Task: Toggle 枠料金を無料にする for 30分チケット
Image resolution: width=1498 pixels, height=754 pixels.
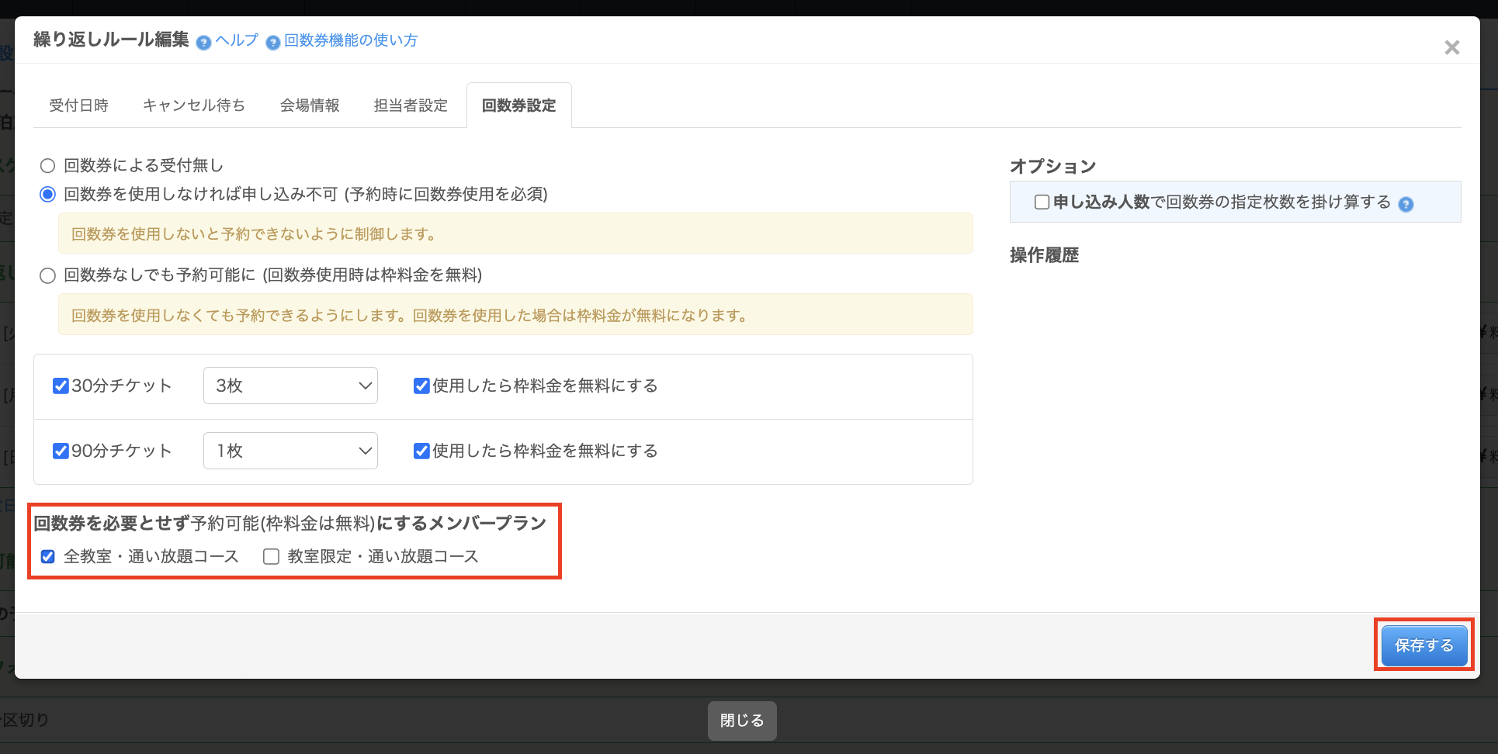Action: (x=421, y=386)
